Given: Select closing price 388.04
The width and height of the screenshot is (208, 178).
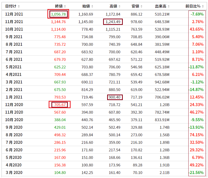Looking at the screenshot, I should [60, 120].
